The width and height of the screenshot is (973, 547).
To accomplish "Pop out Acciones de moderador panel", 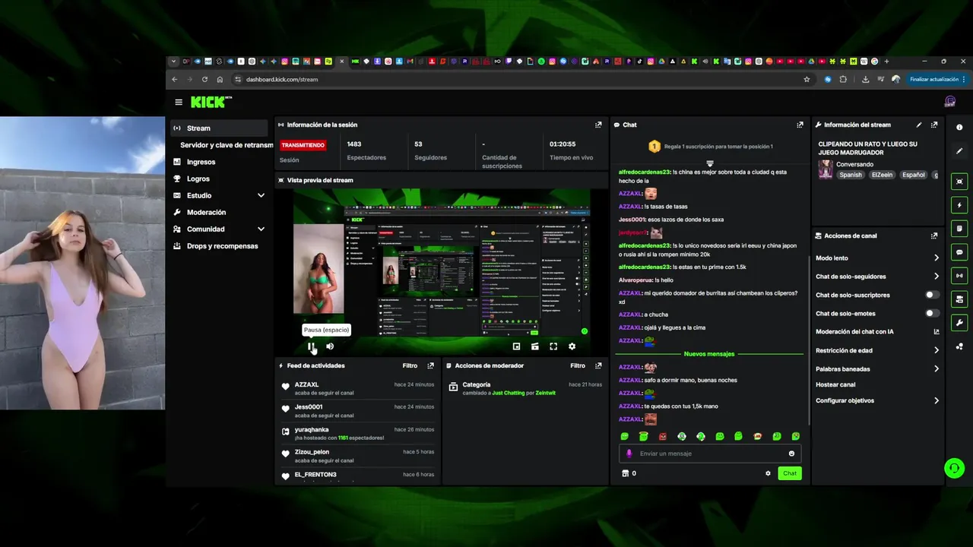I will click(x=598, y=365).
